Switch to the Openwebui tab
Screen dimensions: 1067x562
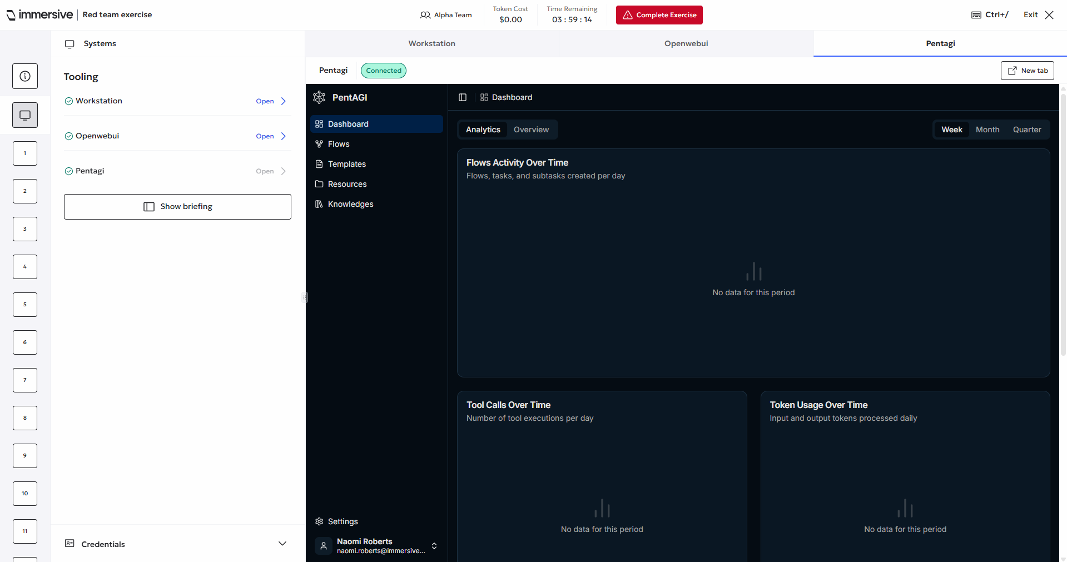click(x=686, y=43)
